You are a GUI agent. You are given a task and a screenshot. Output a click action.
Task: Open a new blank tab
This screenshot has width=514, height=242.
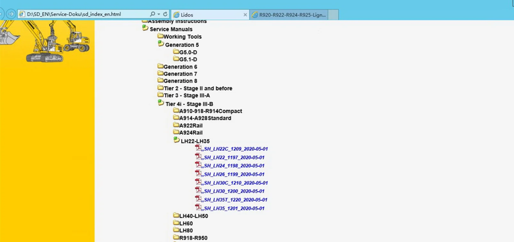click(333, 15)
